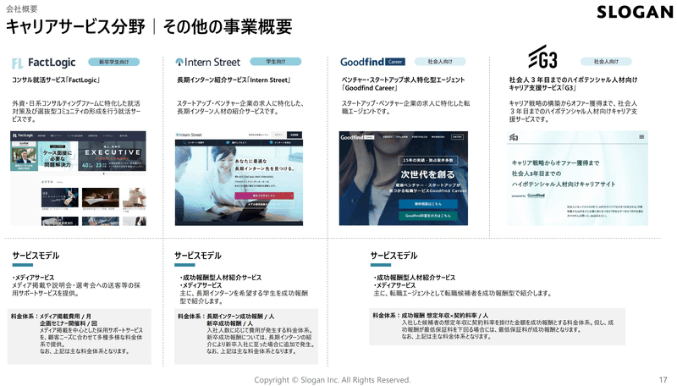Click 新卒成功報酬 / 人 pricing line
The width and height of the screenshot is (677, 386).
(x=229, y=323)
